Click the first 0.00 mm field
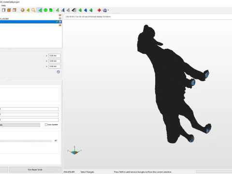 [x=55, y=56]
